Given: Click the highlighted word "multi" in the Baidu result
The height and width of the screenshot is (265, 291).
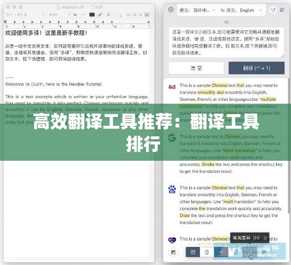Looking at the screenshot, I should point(228,202).
